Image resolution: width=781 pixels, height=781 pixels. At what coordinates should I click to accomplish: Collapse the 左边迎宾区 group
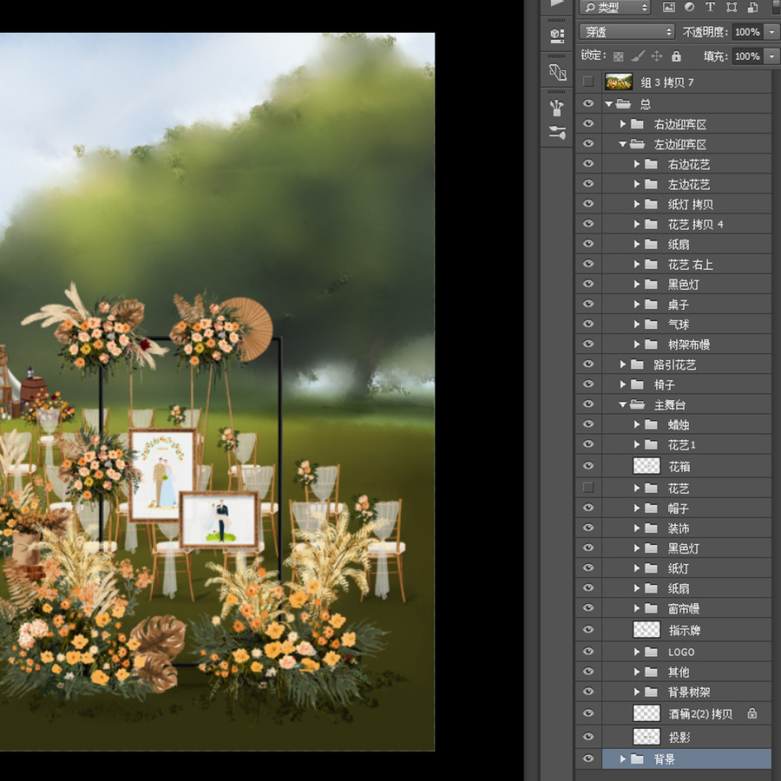tap(622, 144)
